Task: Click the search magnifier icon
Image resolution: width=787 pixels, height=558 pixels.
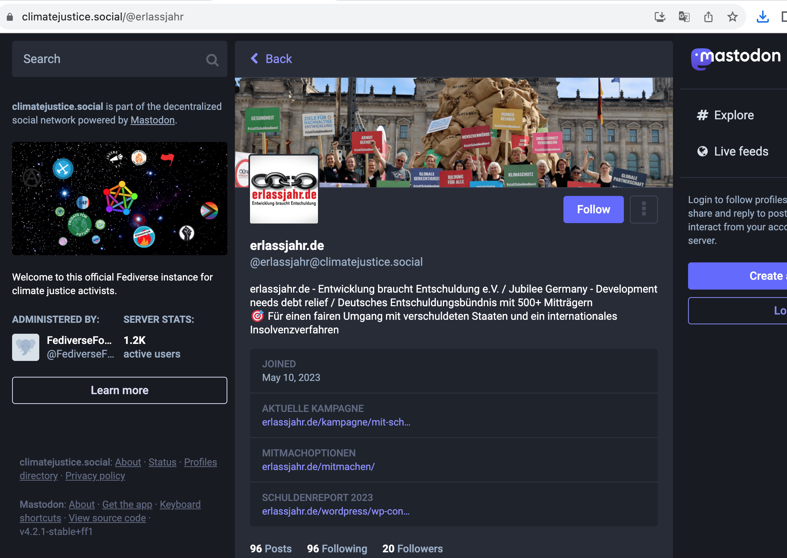Action: (x=212, y=60)
